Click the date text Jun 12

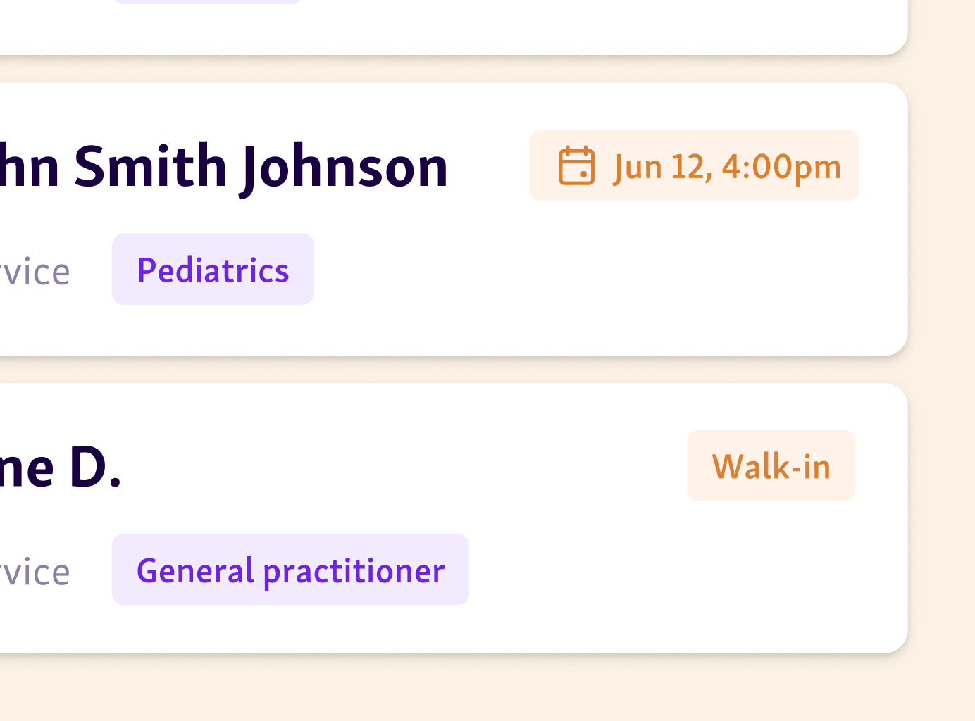(662, 166)
